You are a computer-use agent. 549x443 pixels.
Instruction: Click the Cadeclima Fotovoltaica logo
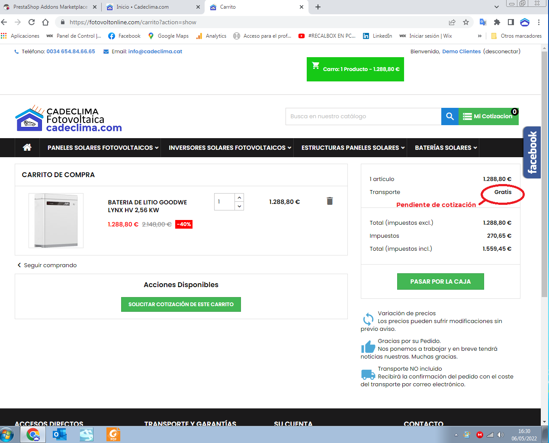click(x=68, y=118)
